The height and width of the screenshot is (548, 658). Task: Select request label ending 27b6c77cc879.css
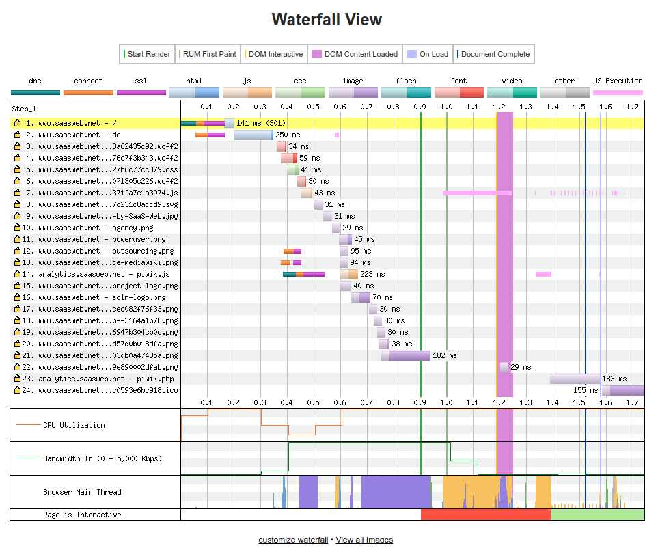click(108, 169)
